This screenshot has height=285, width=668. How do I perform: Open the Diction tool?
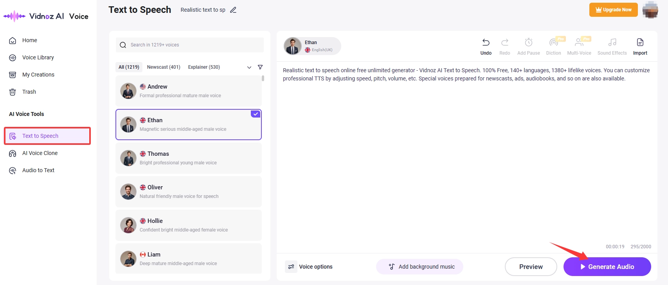click(x=553, y=43)
